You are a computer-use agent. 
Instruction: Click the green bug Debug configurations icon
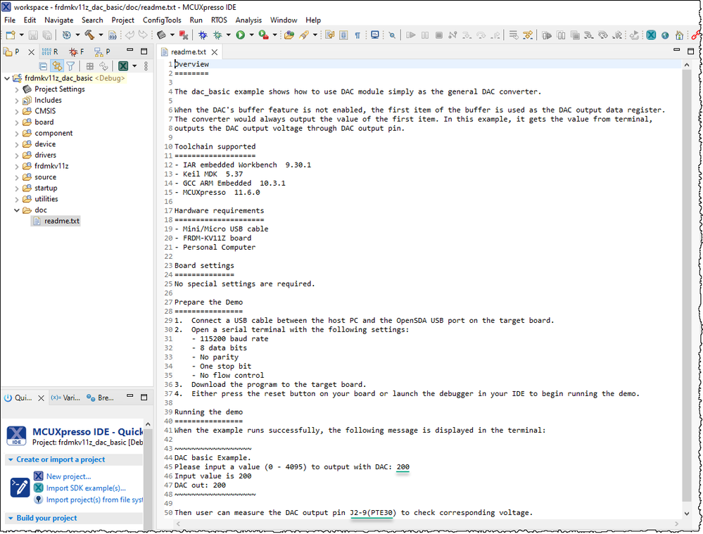(218, 35)
